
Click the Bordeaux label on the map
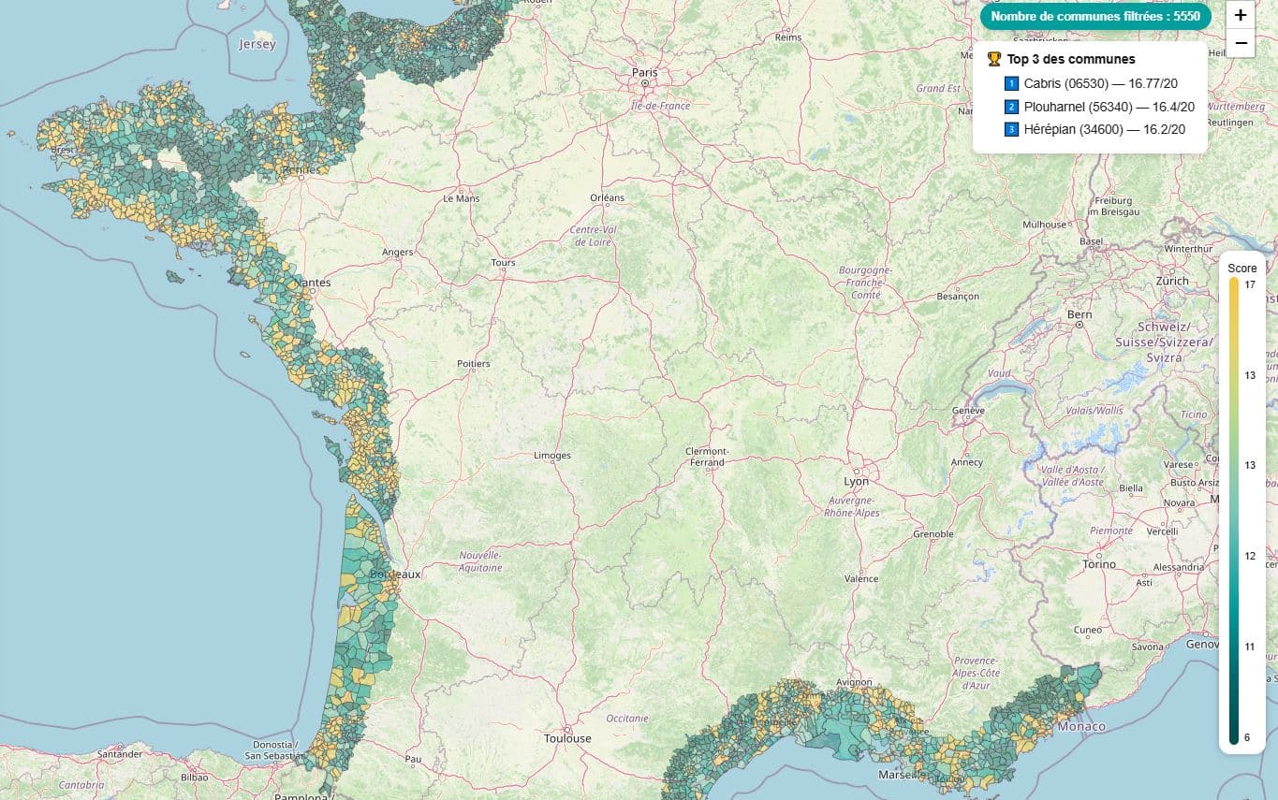point(396,574)
